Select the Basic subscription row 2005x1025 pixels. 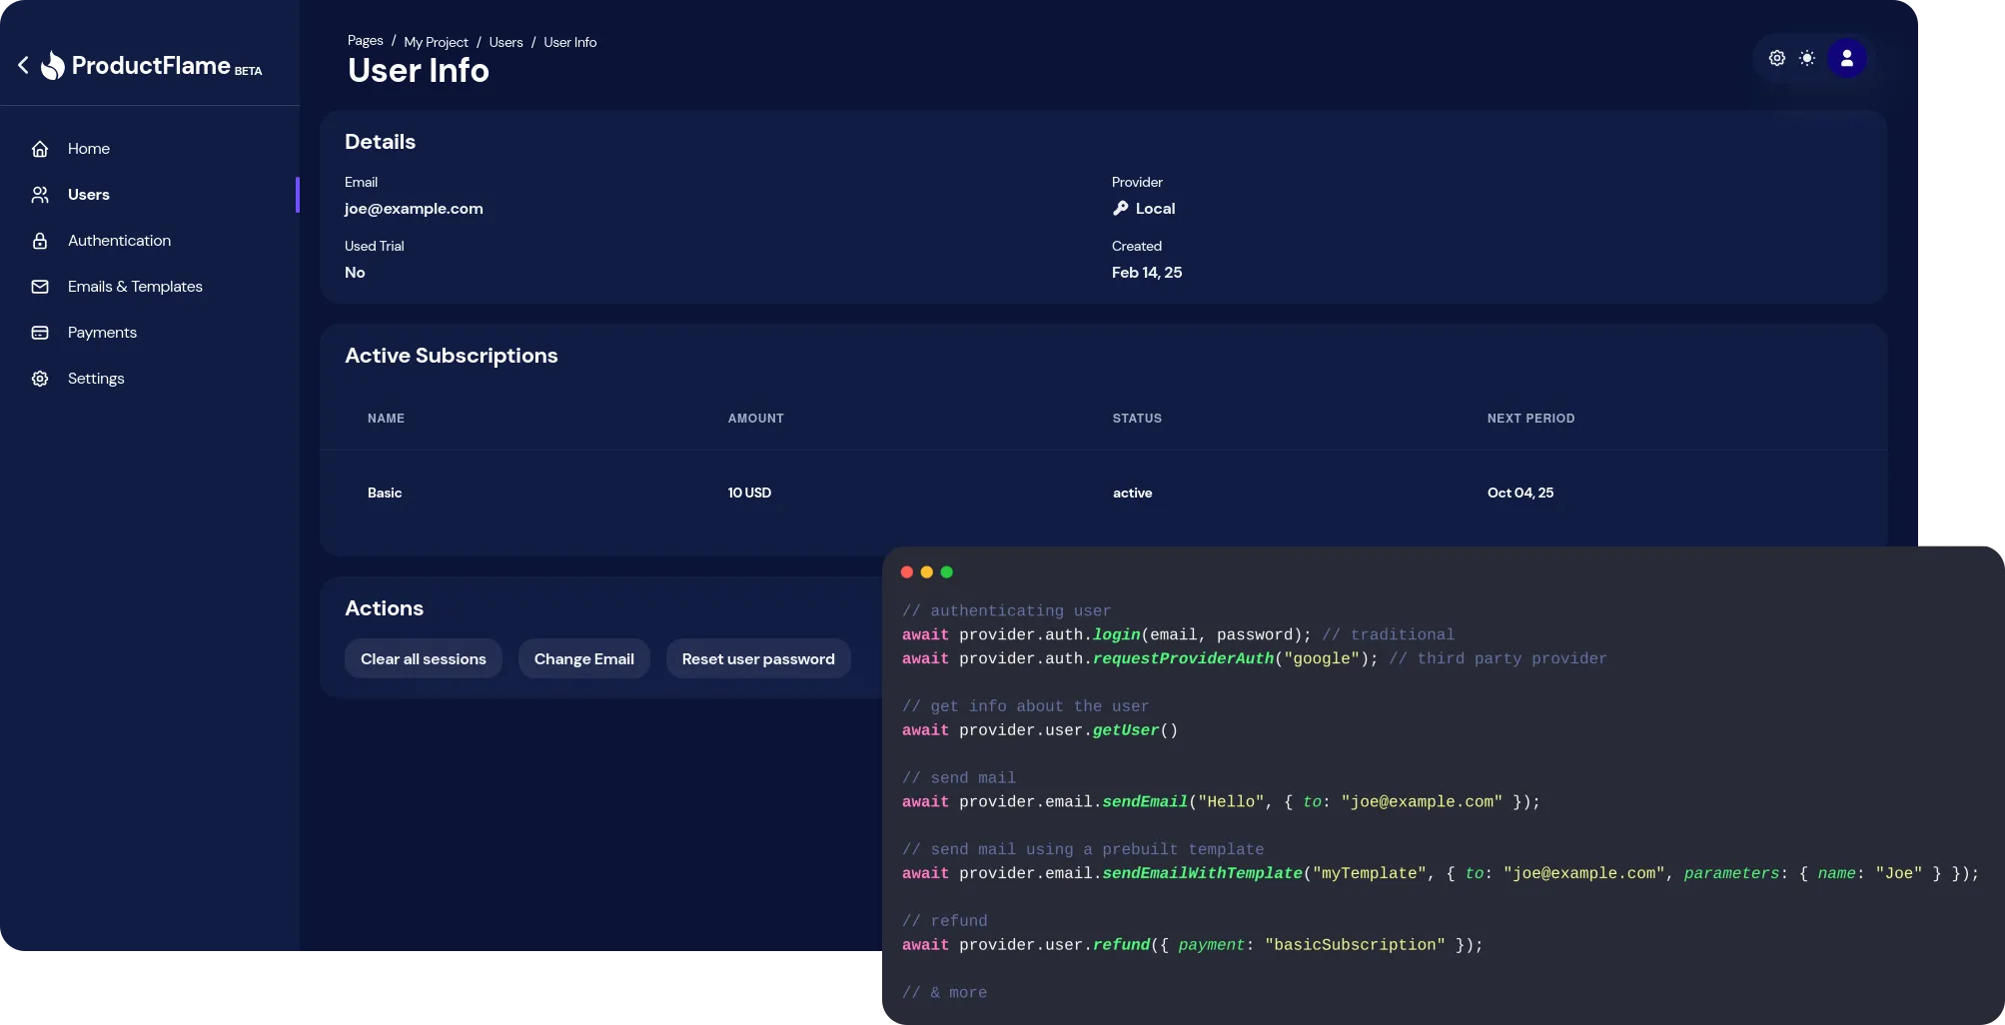(x=385, y=493)
